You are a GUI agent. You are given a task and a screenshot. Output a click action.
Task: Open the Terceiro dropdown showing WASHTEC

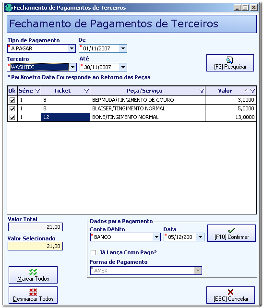72,67
